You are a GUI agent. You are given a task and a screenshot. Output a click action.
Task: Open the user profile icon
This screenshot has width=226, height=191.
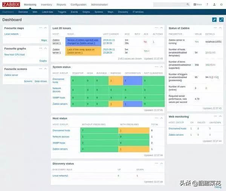(x=214, y=5)
